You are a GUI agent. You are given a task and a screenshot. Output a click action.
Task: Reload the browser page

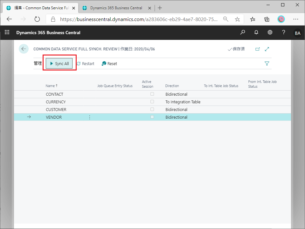click(x=37, y=19)
